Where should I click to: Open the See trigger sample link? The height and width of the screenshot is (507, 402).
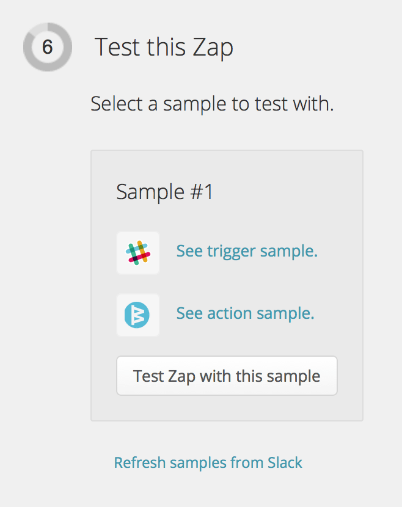[247, 251]
